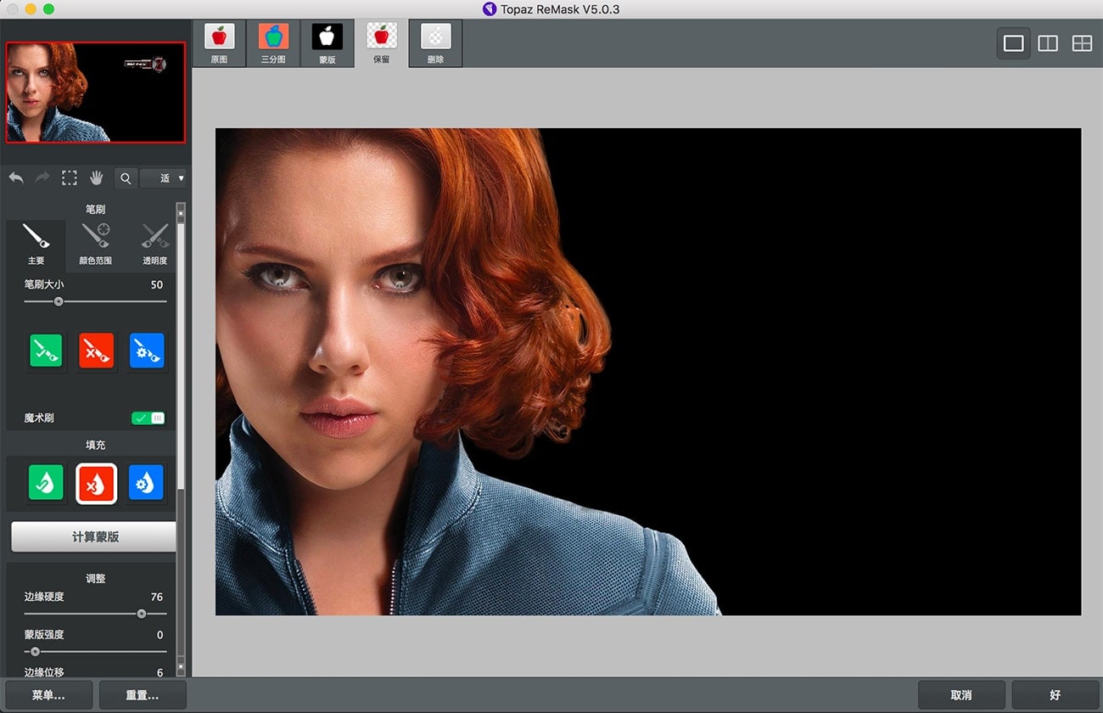Enable the four-pane grid view layout

tap(1082, 43)
